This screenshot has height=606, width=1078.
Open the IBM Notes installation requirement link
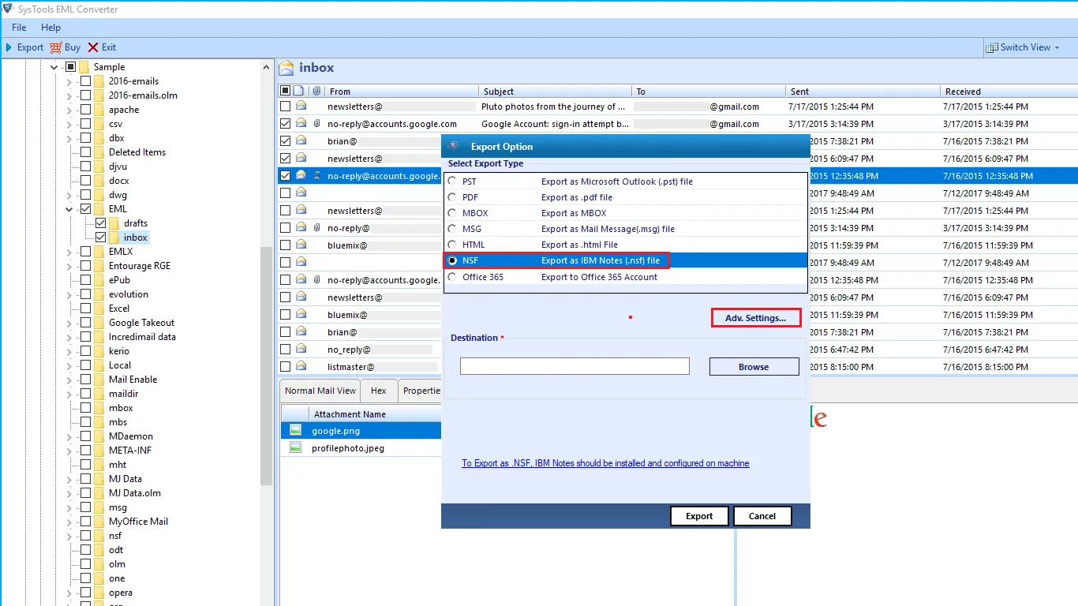[605, 463]
